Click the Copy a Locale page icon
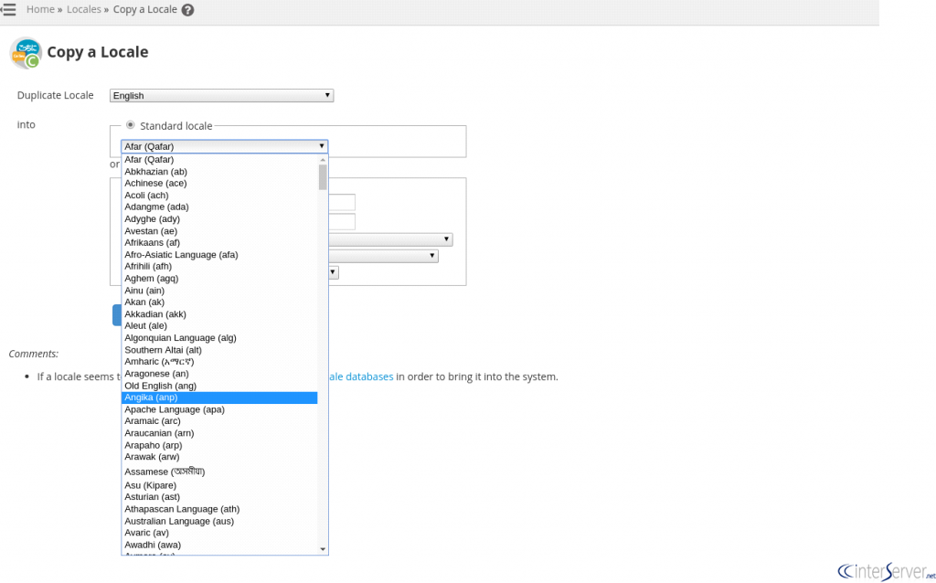 point(26,53)
